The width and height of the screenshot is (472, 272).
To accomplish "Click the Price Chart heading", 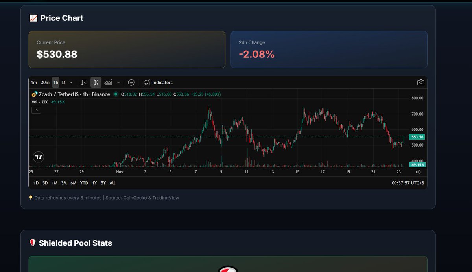I will [x=62, y=18].
